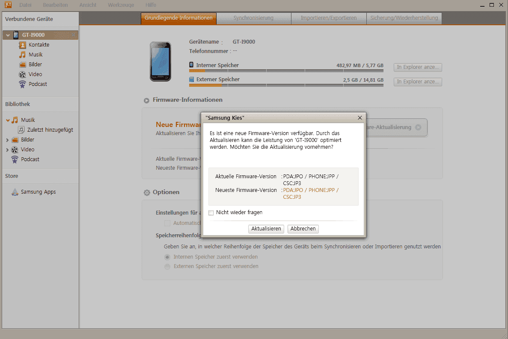508x339 pixels.
Task: Switch to Importieren/Exportieren tab
Action: tap(329, 18)
